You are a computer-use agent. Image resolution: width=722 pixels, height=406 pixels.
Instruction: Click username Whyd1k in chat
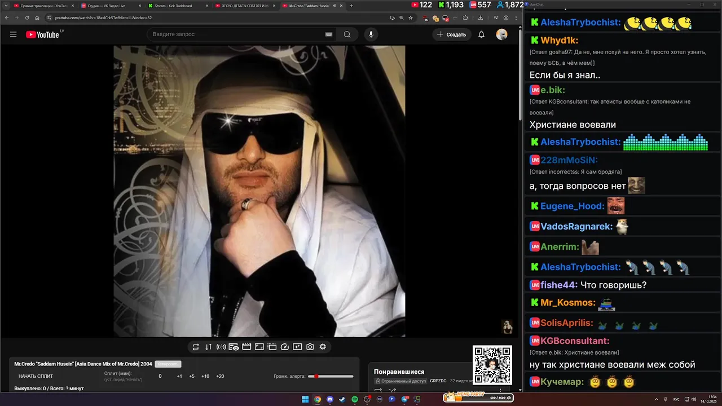click(559, 41)
